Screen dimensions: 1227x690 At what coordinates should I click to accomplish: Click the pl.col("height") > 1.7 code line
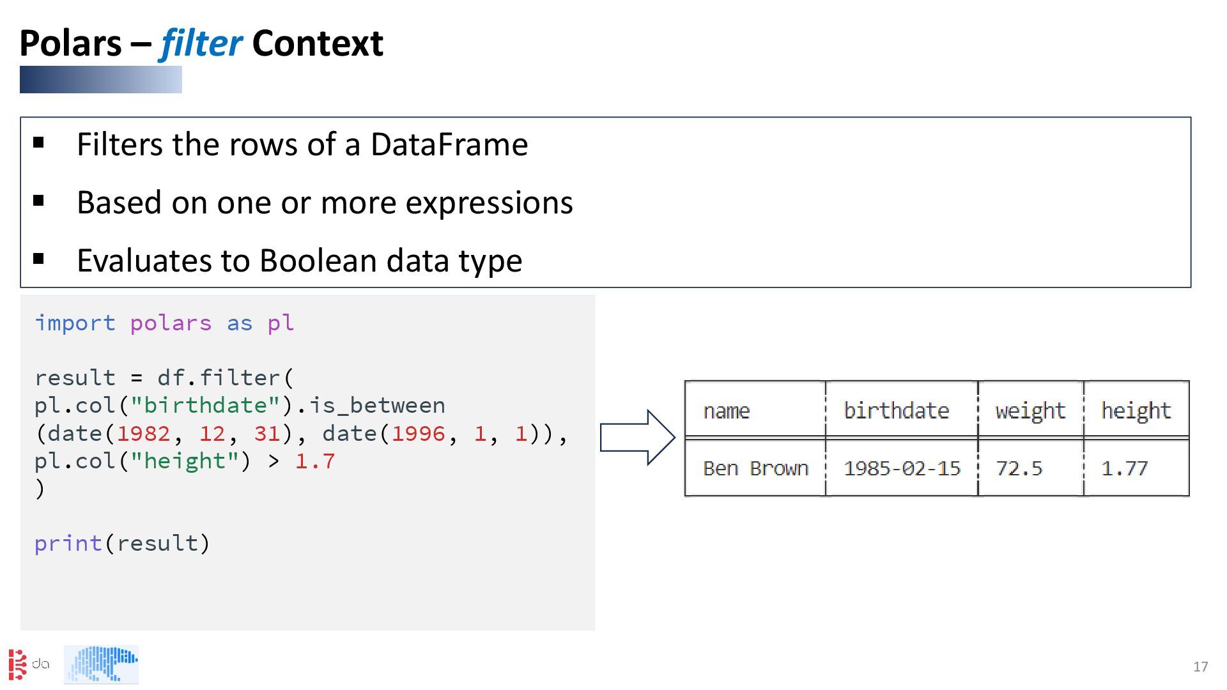184,461
